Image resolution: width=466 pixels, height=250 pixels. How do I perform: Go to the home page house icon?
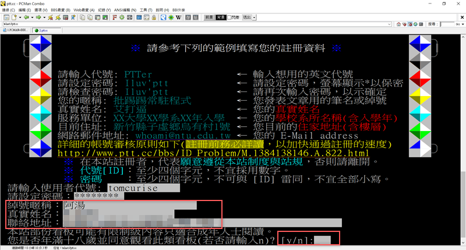pyautogui.click(x=398, y=24)
